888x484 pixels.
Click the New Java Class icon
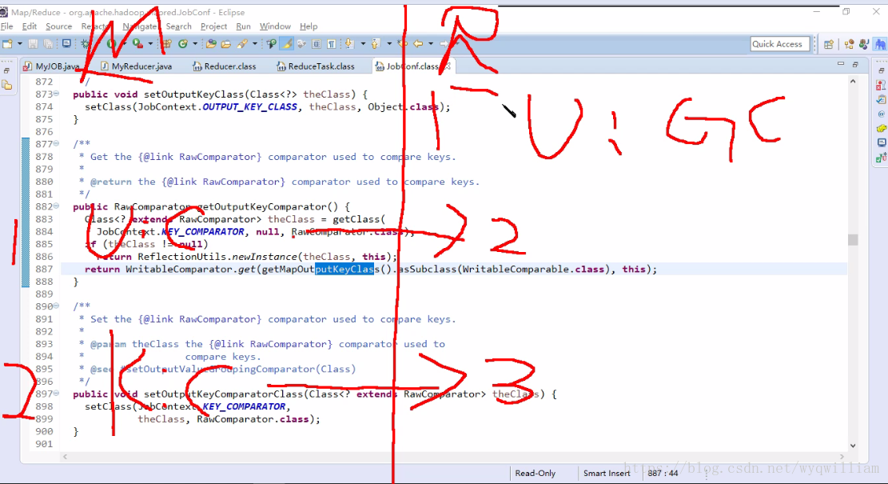tap(182, 44)
